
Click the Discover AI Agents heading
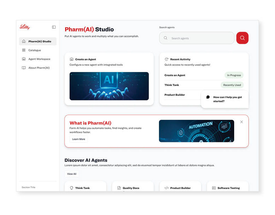tap(86, 160)
